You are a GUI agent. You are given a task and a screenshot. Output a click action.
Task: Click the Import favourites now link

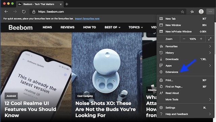tap(87, 19)
